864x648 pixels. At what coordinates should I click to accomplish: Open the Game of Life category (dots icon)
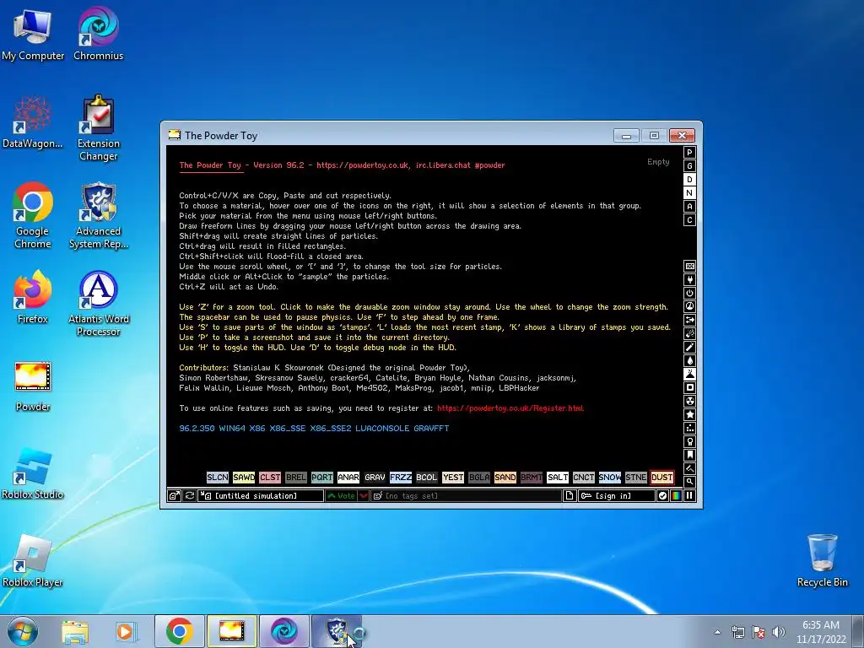689,428
